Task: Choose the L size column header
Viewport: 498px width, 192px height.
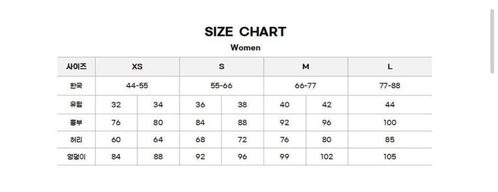Action: coord(390,67)
